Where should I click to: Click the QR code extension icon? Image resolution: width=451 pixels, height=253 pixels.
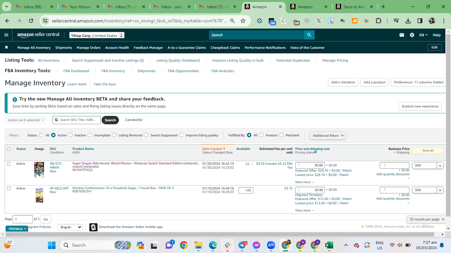pos(319,21)
